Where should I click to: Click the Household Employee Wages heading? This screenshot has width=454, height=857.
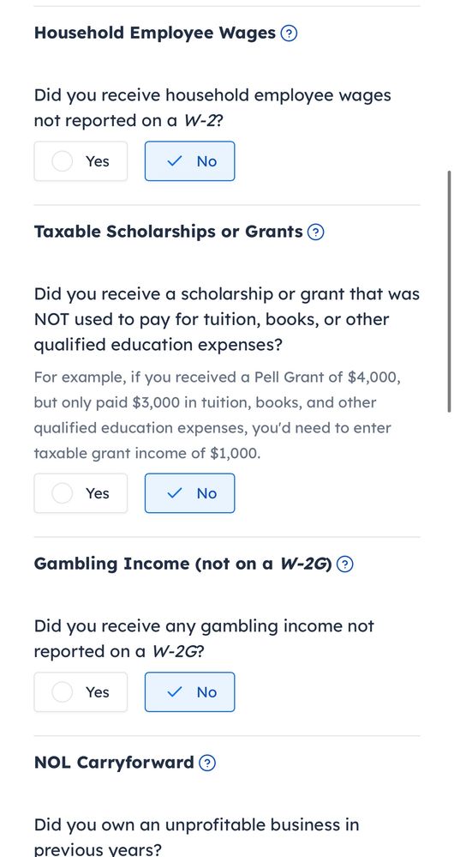tap(155, 33)
